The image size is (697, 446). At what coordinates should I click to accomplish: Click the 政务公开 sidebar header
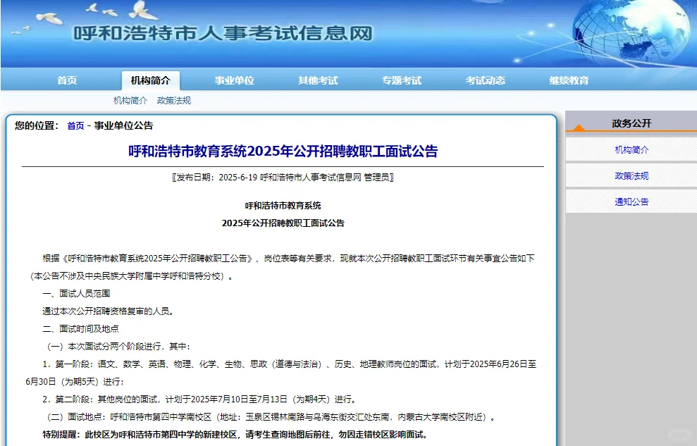point(631,123)
